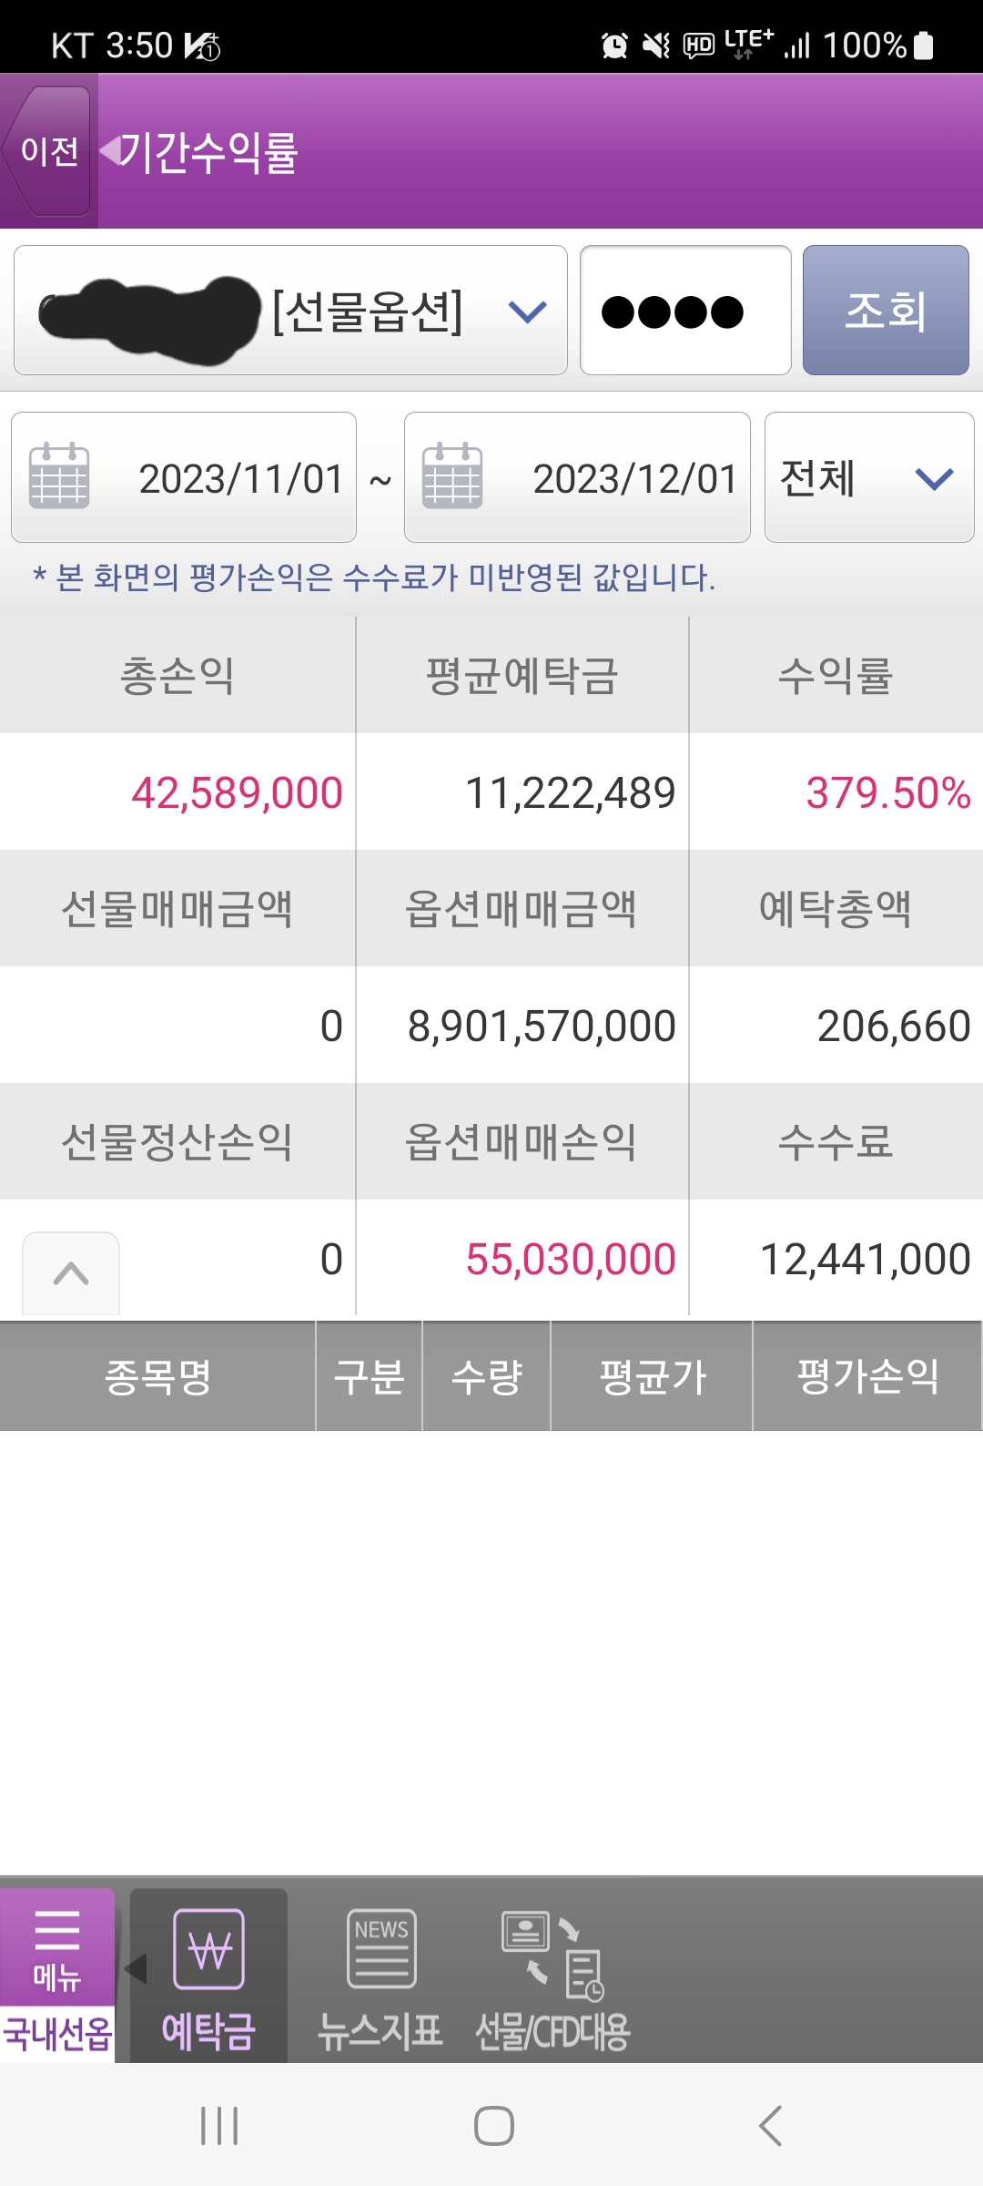This screenshot has width=983, height=2186.
Task: Tap the Android home button
Action: pos(493,2126)
